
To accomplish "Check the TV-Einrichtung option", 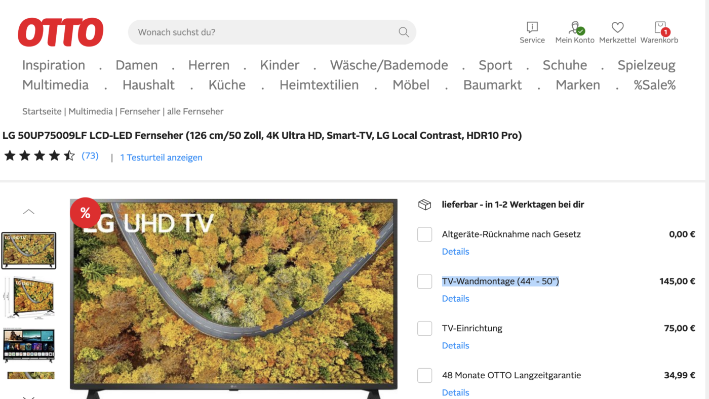I will pos(424,329).
